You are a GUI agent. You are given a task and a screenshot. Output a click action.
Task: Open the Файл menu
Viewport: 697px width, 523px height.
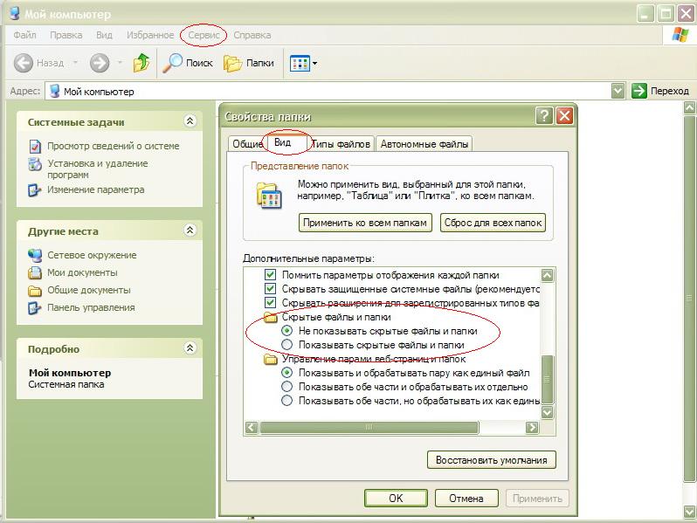pos(24,35)
